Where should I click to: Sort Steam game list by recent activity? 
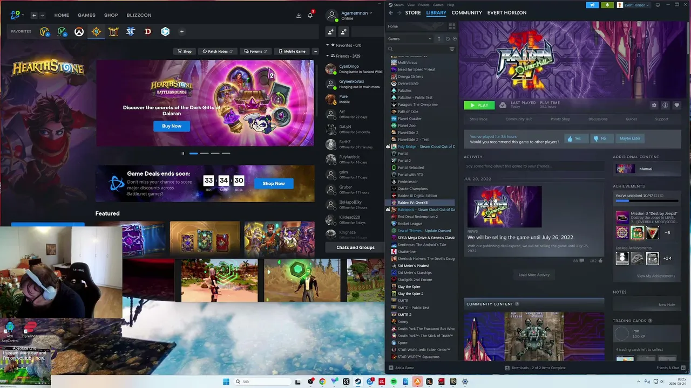[448, 39]
